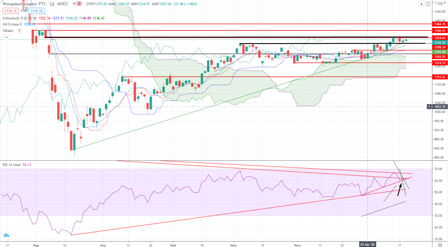448x247 pixels.
Task: Collapse the indicator legend with chevron button
Action: pos(6,37)
